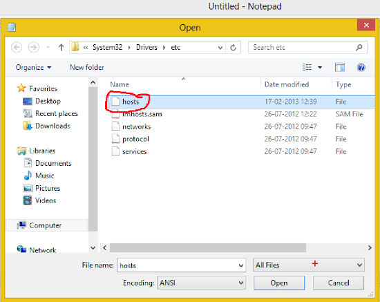The width and height of the screenshot is (380, 302).
Task: Open the Encoding ANSI dropdown
Action: [x=202, y=283]
